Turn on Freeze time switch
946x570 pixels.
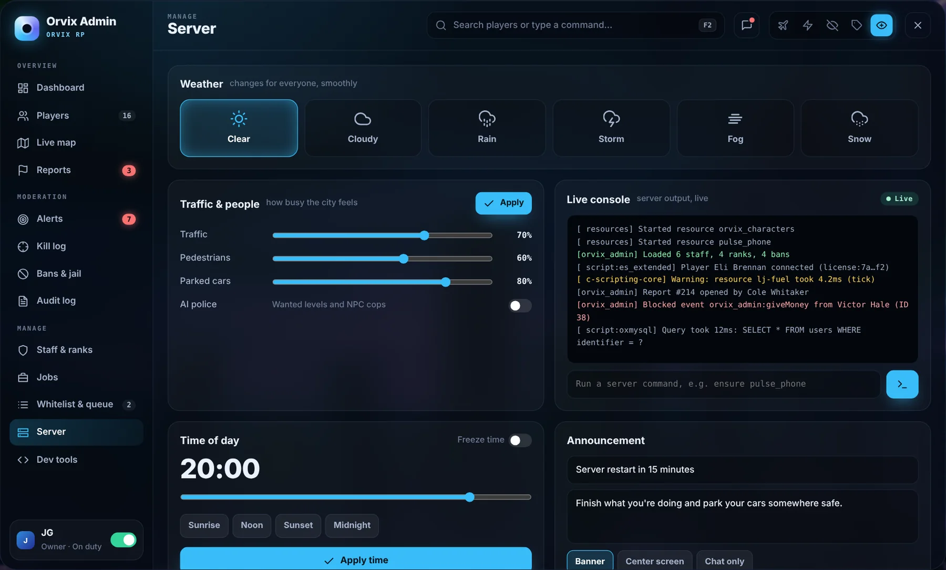tap(520, 440)
